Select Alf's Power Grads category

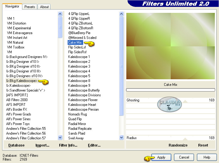[x=18, y=114]
